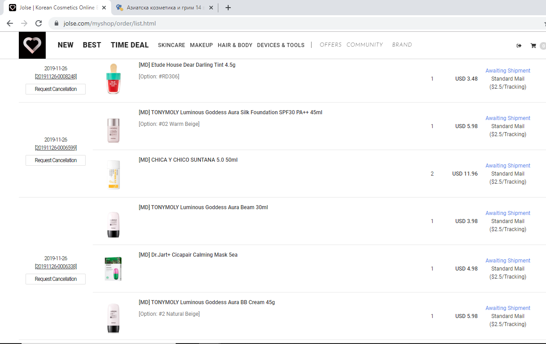Open the HAIR & BODY menu
Viewport: 546px width, 344px height.
pos(235,45)
